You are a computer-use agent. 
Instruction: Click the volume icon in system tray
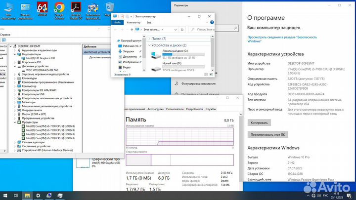(319, 196)
